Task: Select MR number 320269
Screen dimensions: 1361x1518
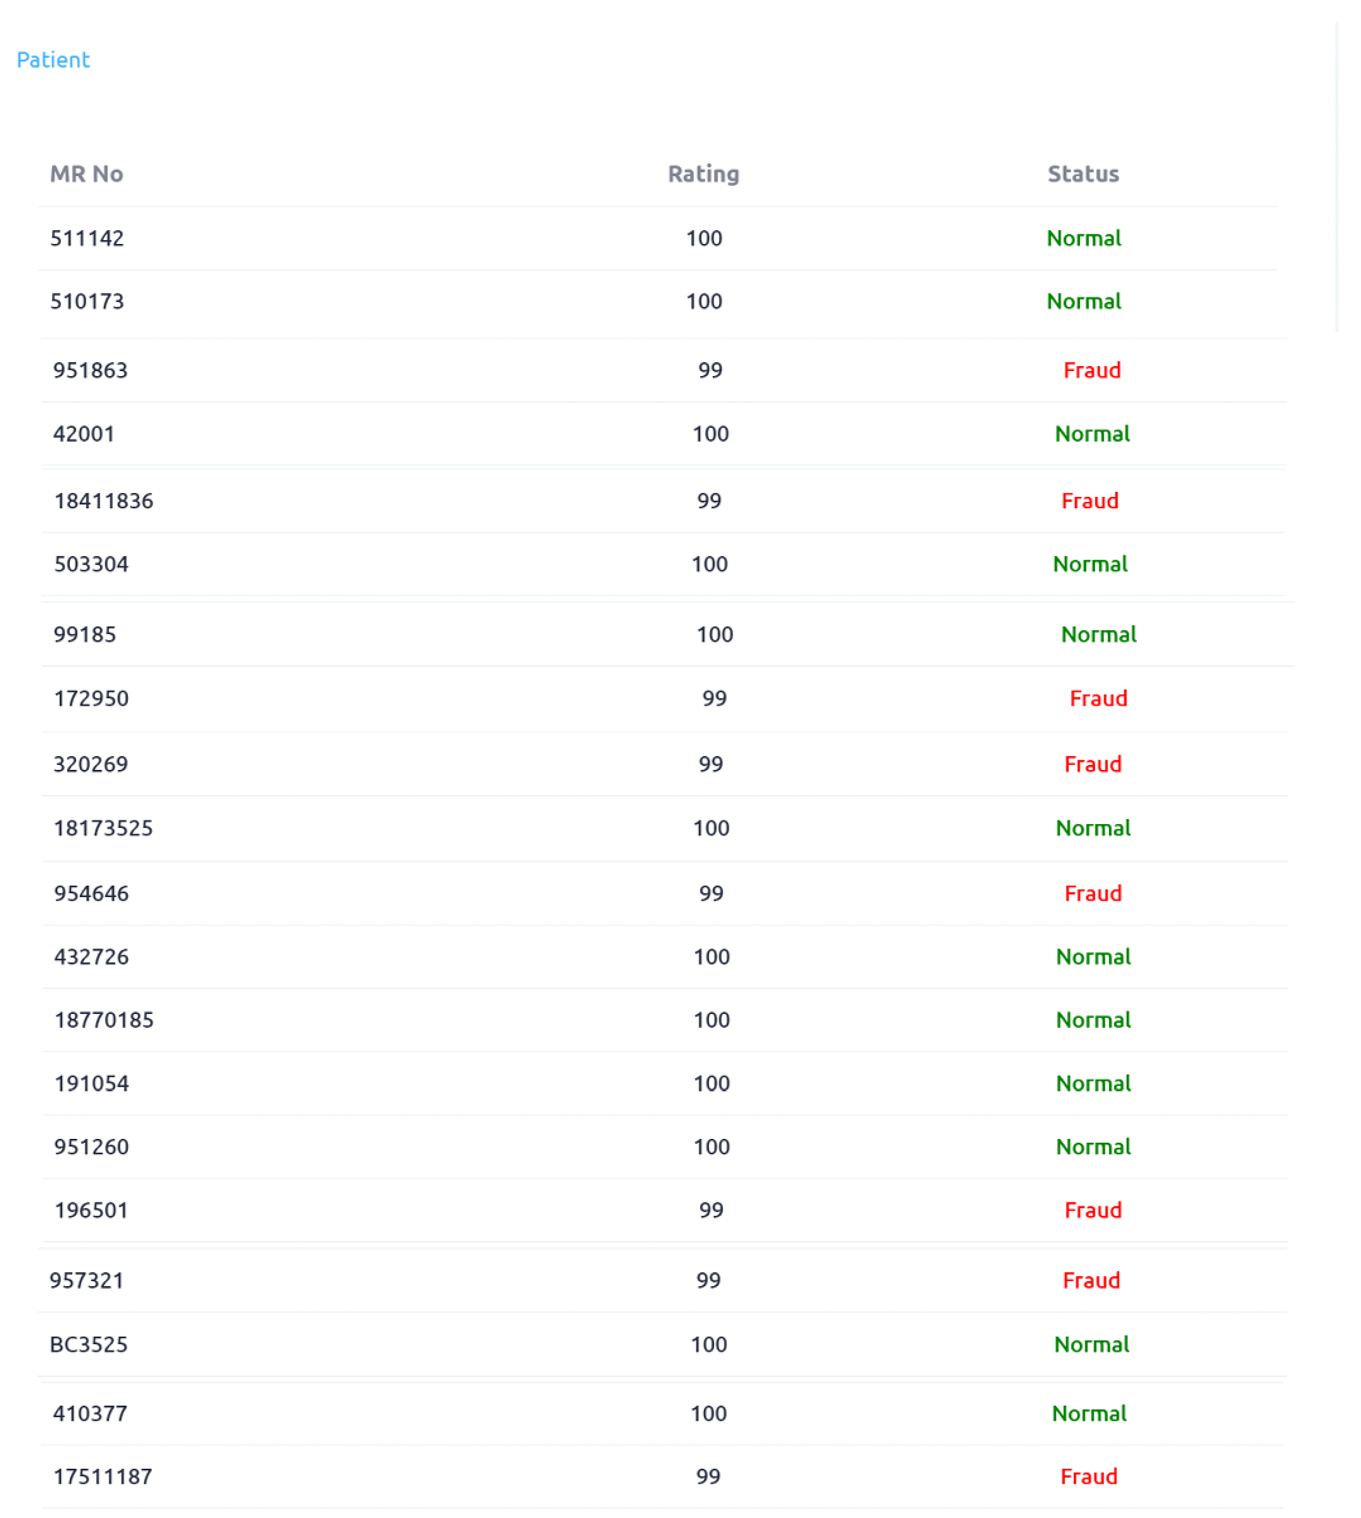Action: click(91, 764)
